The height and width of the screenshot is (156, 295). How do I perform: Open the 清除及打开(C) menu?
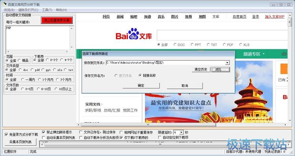pyautogui.click(x=28, y=10)
